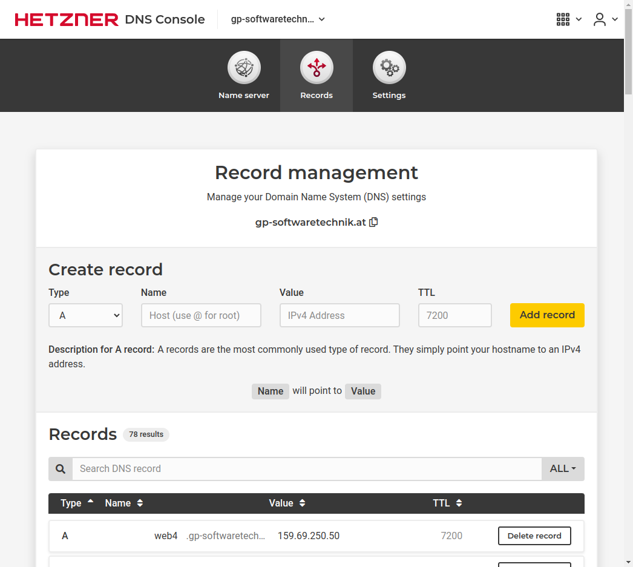Click the IPv4 Address value field
Image resolution: width=633 pixels, height=567 pixels.
[339, 315]
